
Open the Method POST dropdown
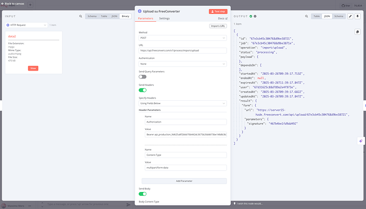pyautogui.click(x=182, y=38)
